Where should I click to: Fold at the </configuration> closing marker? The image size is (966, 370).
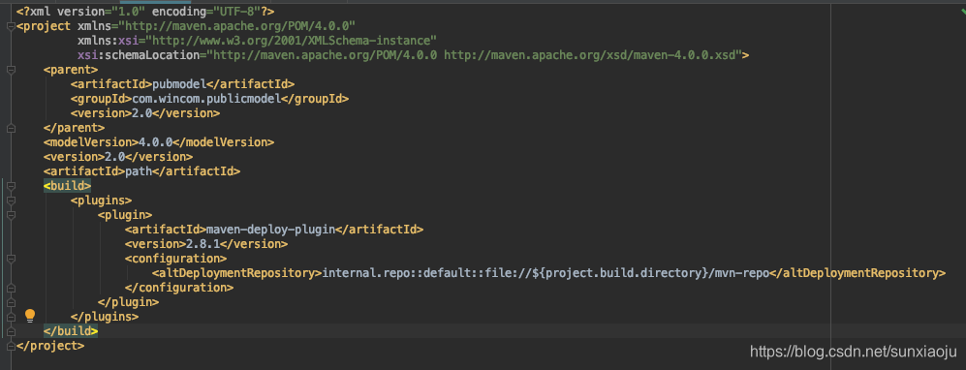click(11, 288)
